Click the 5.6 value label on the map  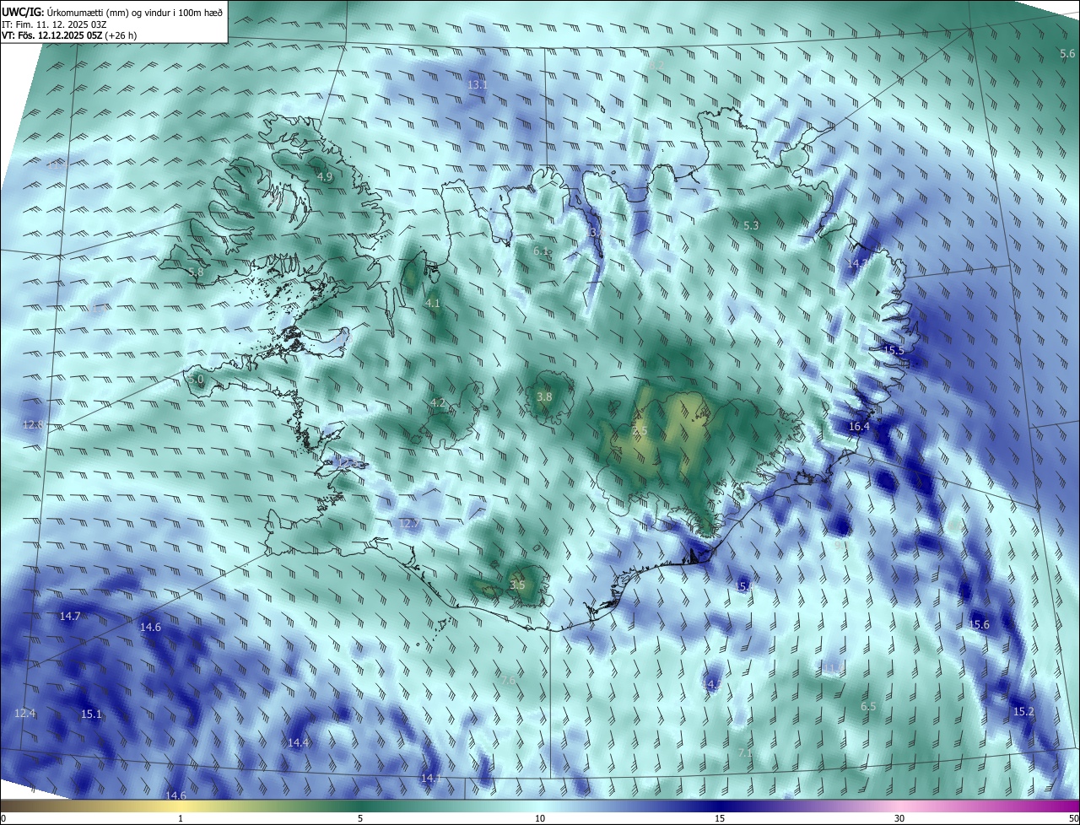click(1067, 54)
